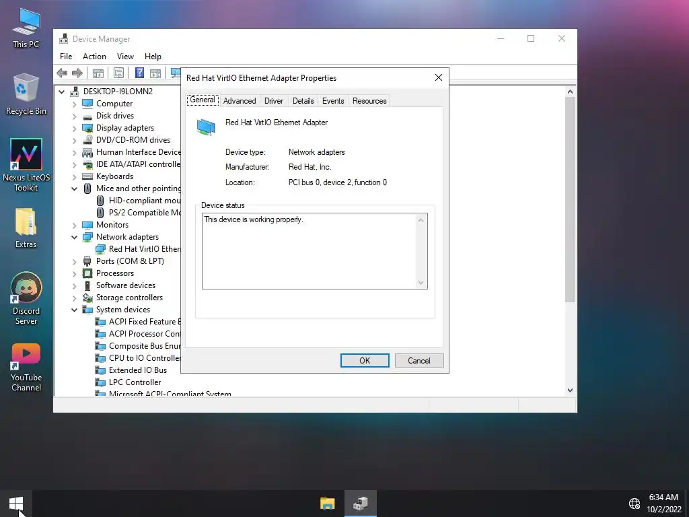This screenshot has width=689, height=517.
Task: Select Extended IO Bus entry
Action: [137, 370]
